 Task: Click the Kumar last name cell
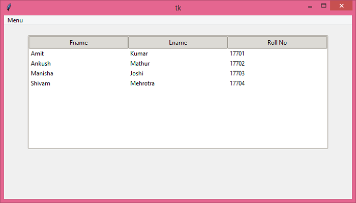coord(139,53)
